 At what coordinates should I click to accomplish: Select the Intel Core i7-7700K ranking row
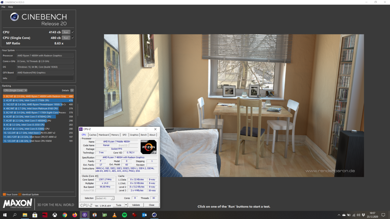(38, 100)
